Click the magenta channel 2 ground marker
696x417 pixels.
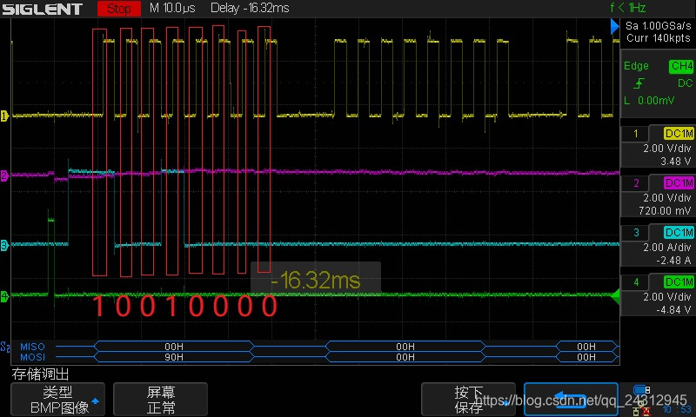4,175
